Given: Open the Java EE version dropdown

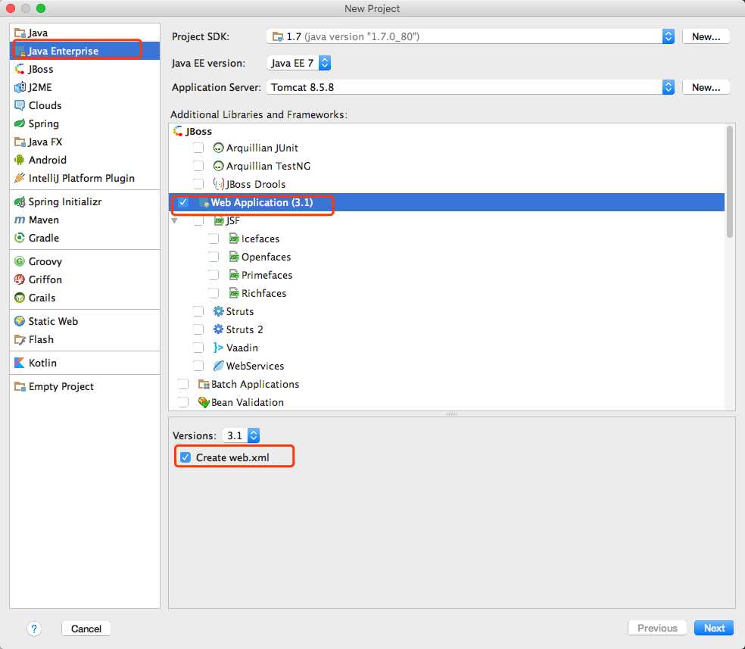Looking at the screenshot, I should 299,63.
